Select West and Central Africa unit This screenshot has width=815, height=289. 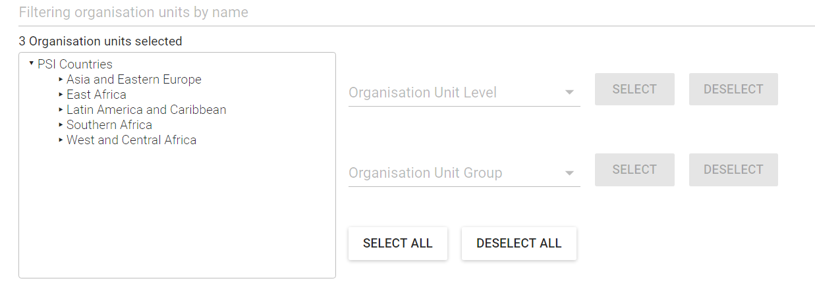tap(131, 140)
